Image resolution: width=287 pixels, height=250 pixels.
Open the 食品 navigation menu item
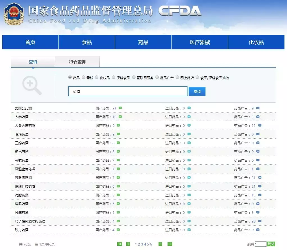(x=87, y=42)
